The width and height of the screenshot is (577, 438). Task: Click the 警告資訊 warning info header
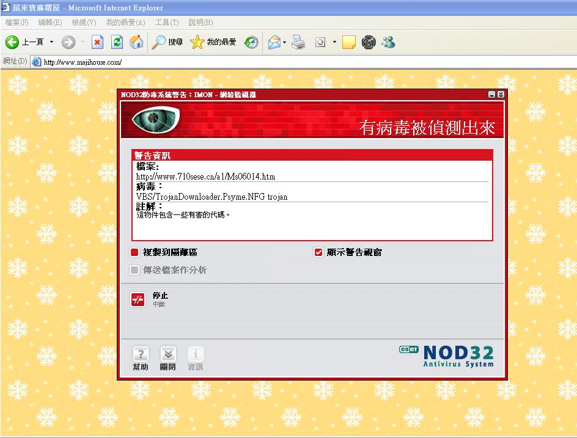pos(152,156)
